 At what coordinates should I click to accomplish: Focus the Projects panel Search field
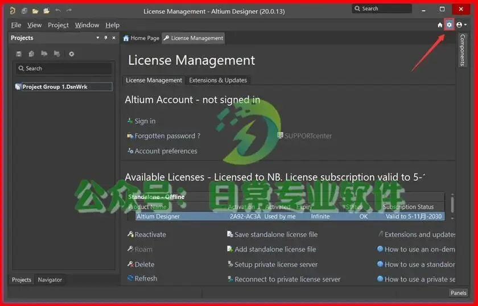(64, 68)
